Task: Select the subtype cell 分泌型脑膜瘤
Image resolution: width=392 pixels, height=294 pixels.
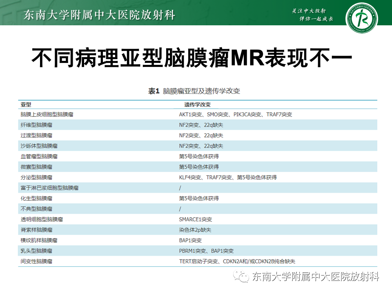Action: 36,178
